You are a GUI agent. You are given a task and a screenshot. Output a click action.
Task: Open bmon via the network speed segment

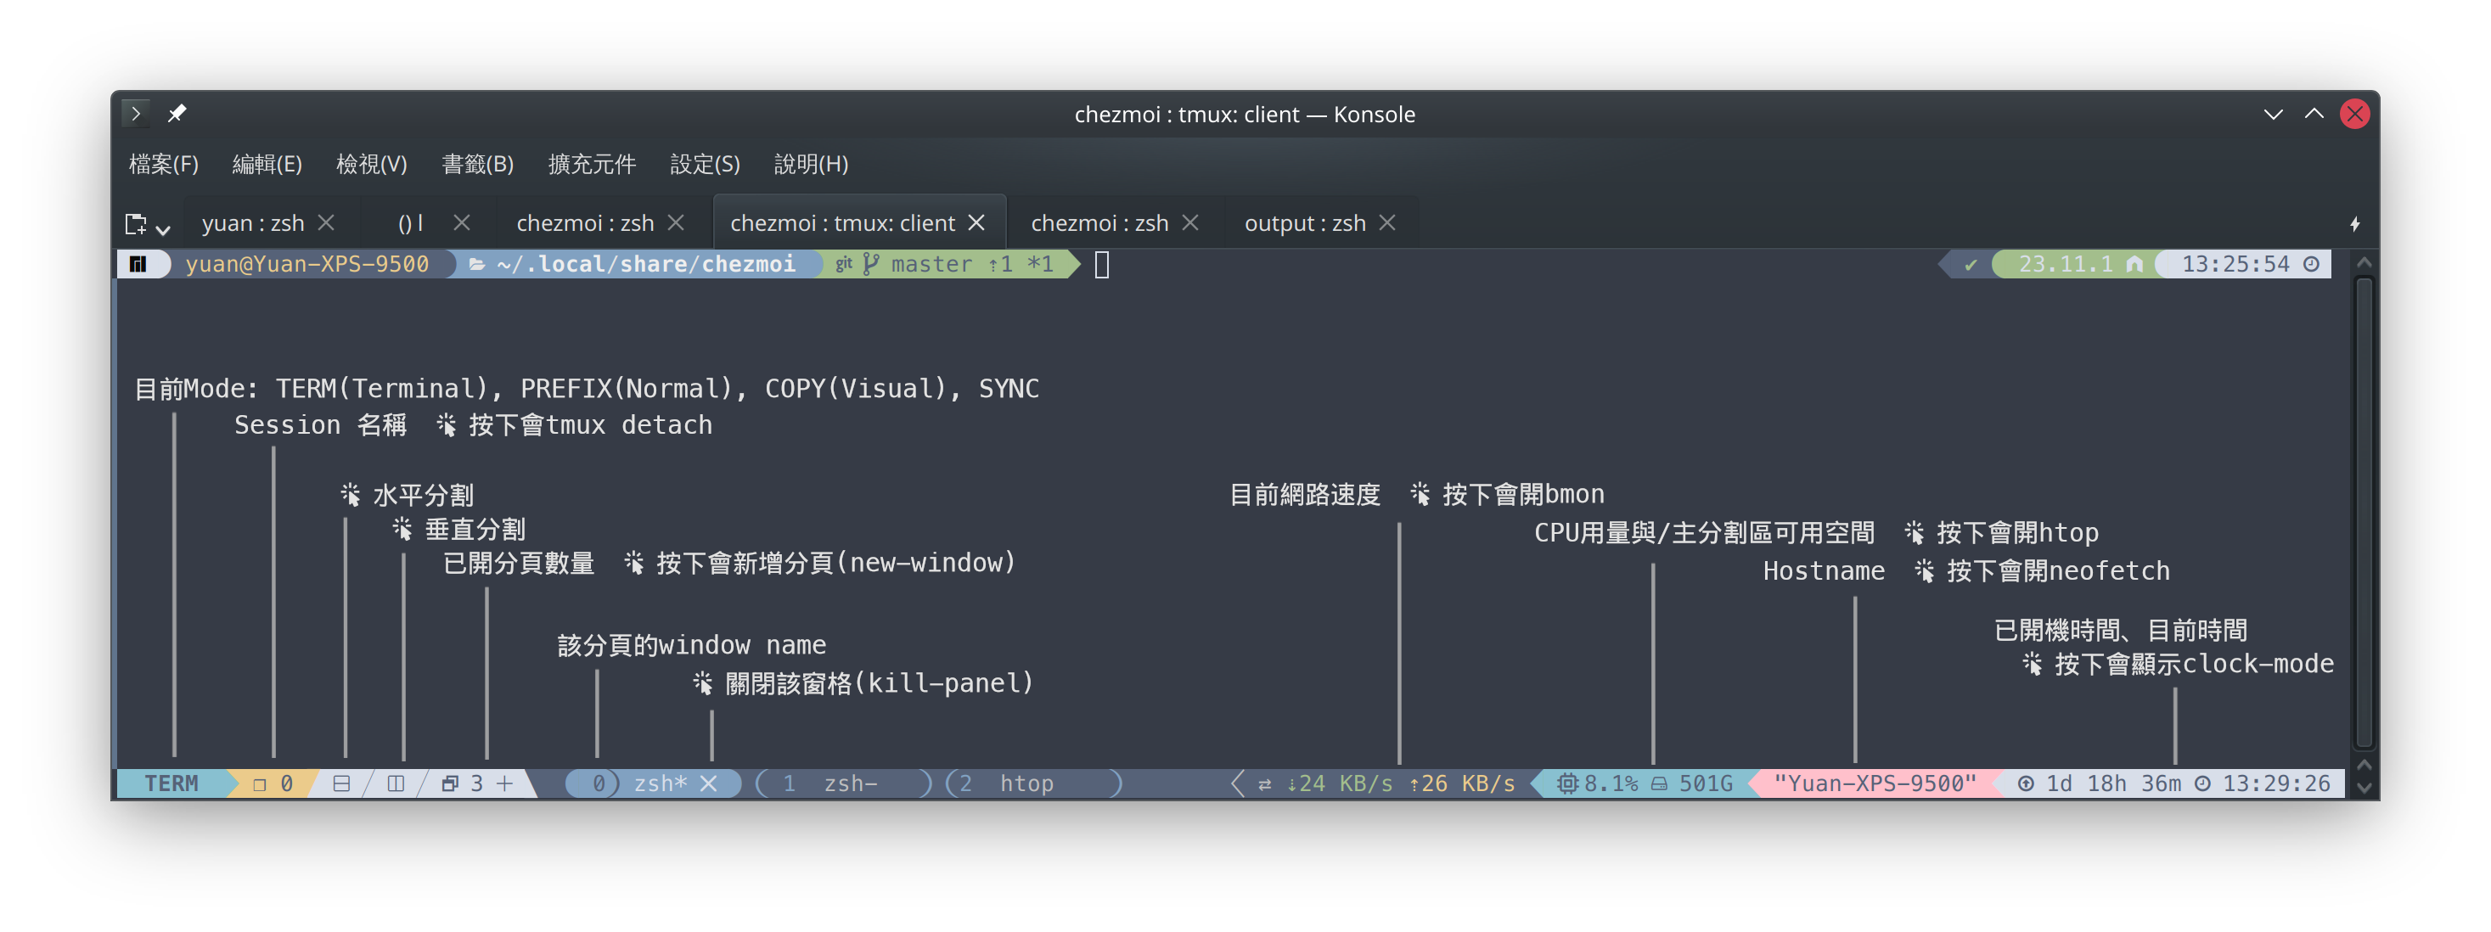[1392, 783]
